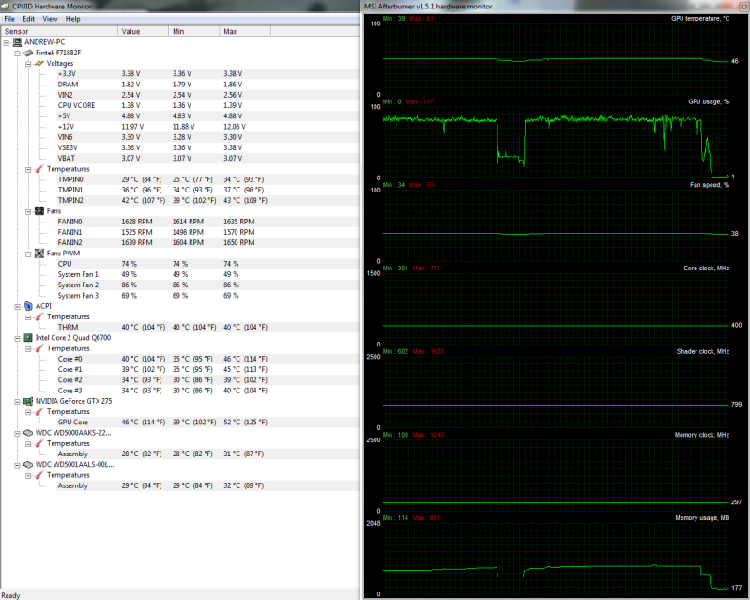Viewport: 750px width, 600px height.
Task: Click thermometer icon above THRM row
Action: [x=39, y=316]
